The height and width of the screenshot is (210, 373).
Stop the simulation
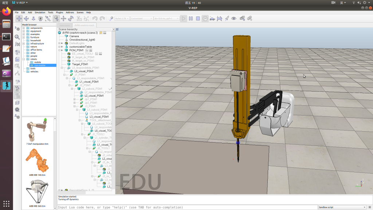(x=198, y=18)
